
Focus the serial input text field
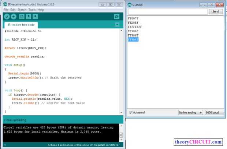pos(168,12)
